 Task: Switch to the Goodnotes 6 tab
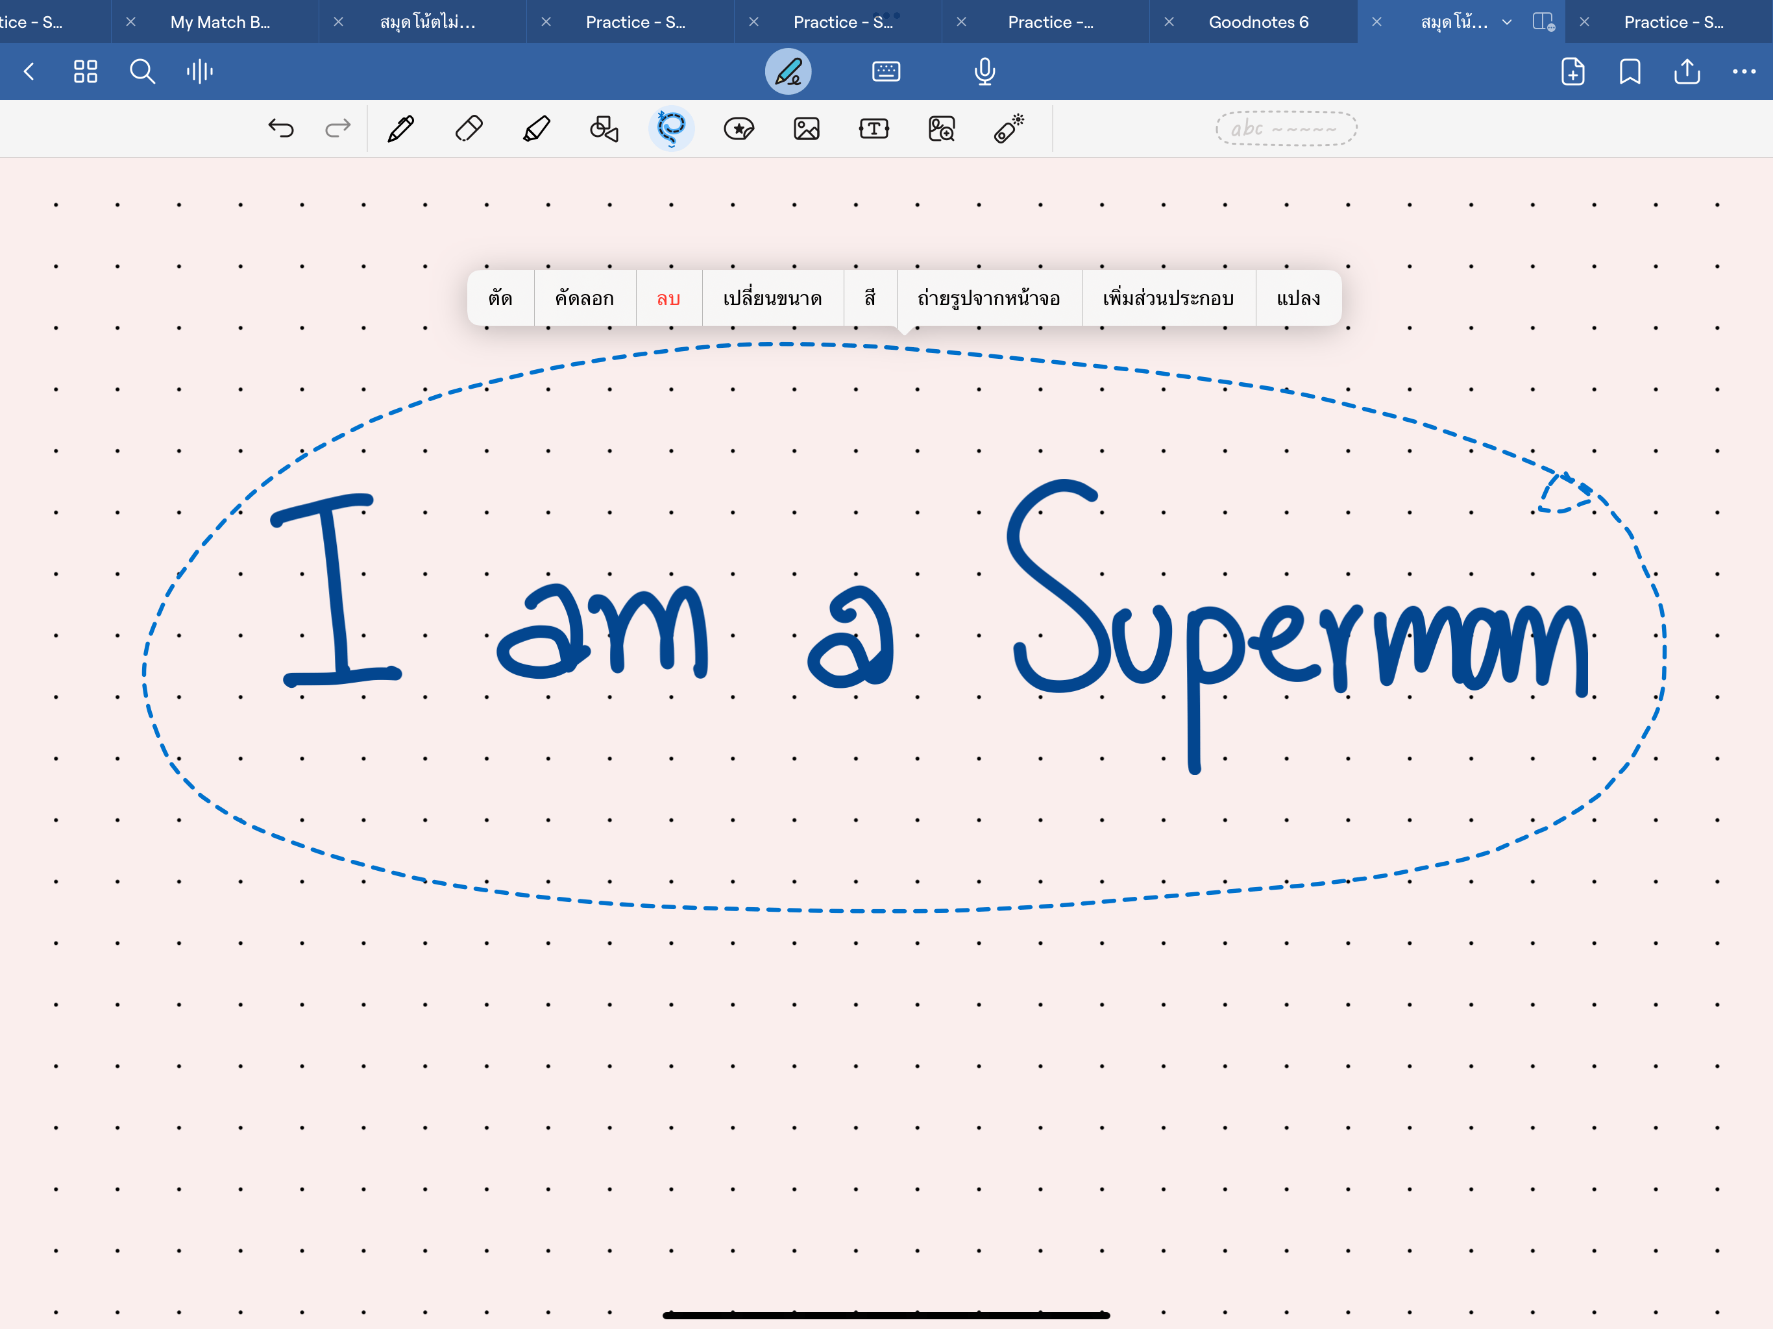pos(1258,23)
